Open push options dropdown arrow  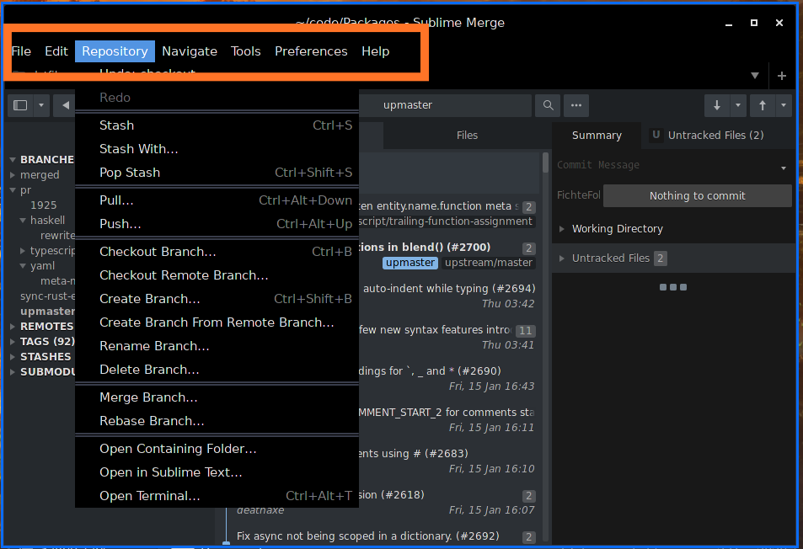[x=784, y=105]
